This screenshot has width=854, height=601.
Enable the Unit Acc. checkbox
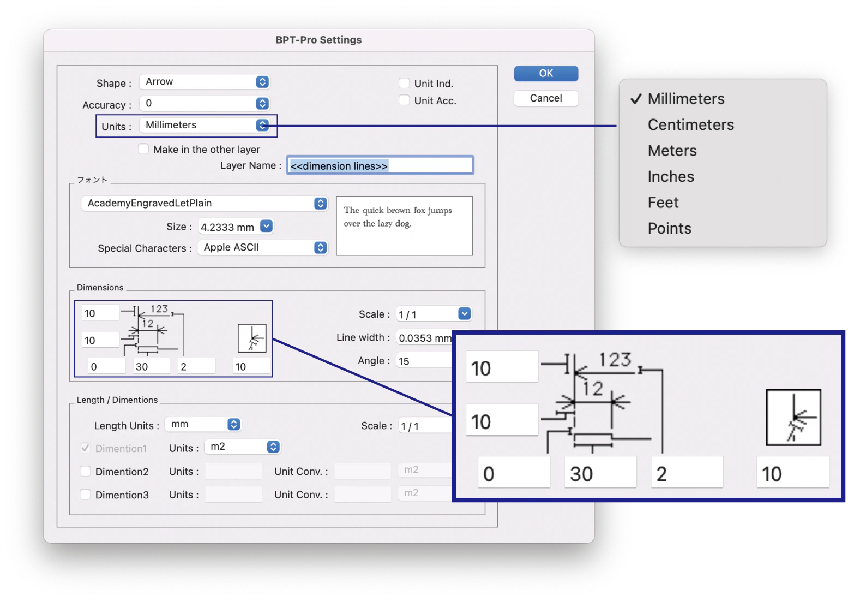[404, 100]
